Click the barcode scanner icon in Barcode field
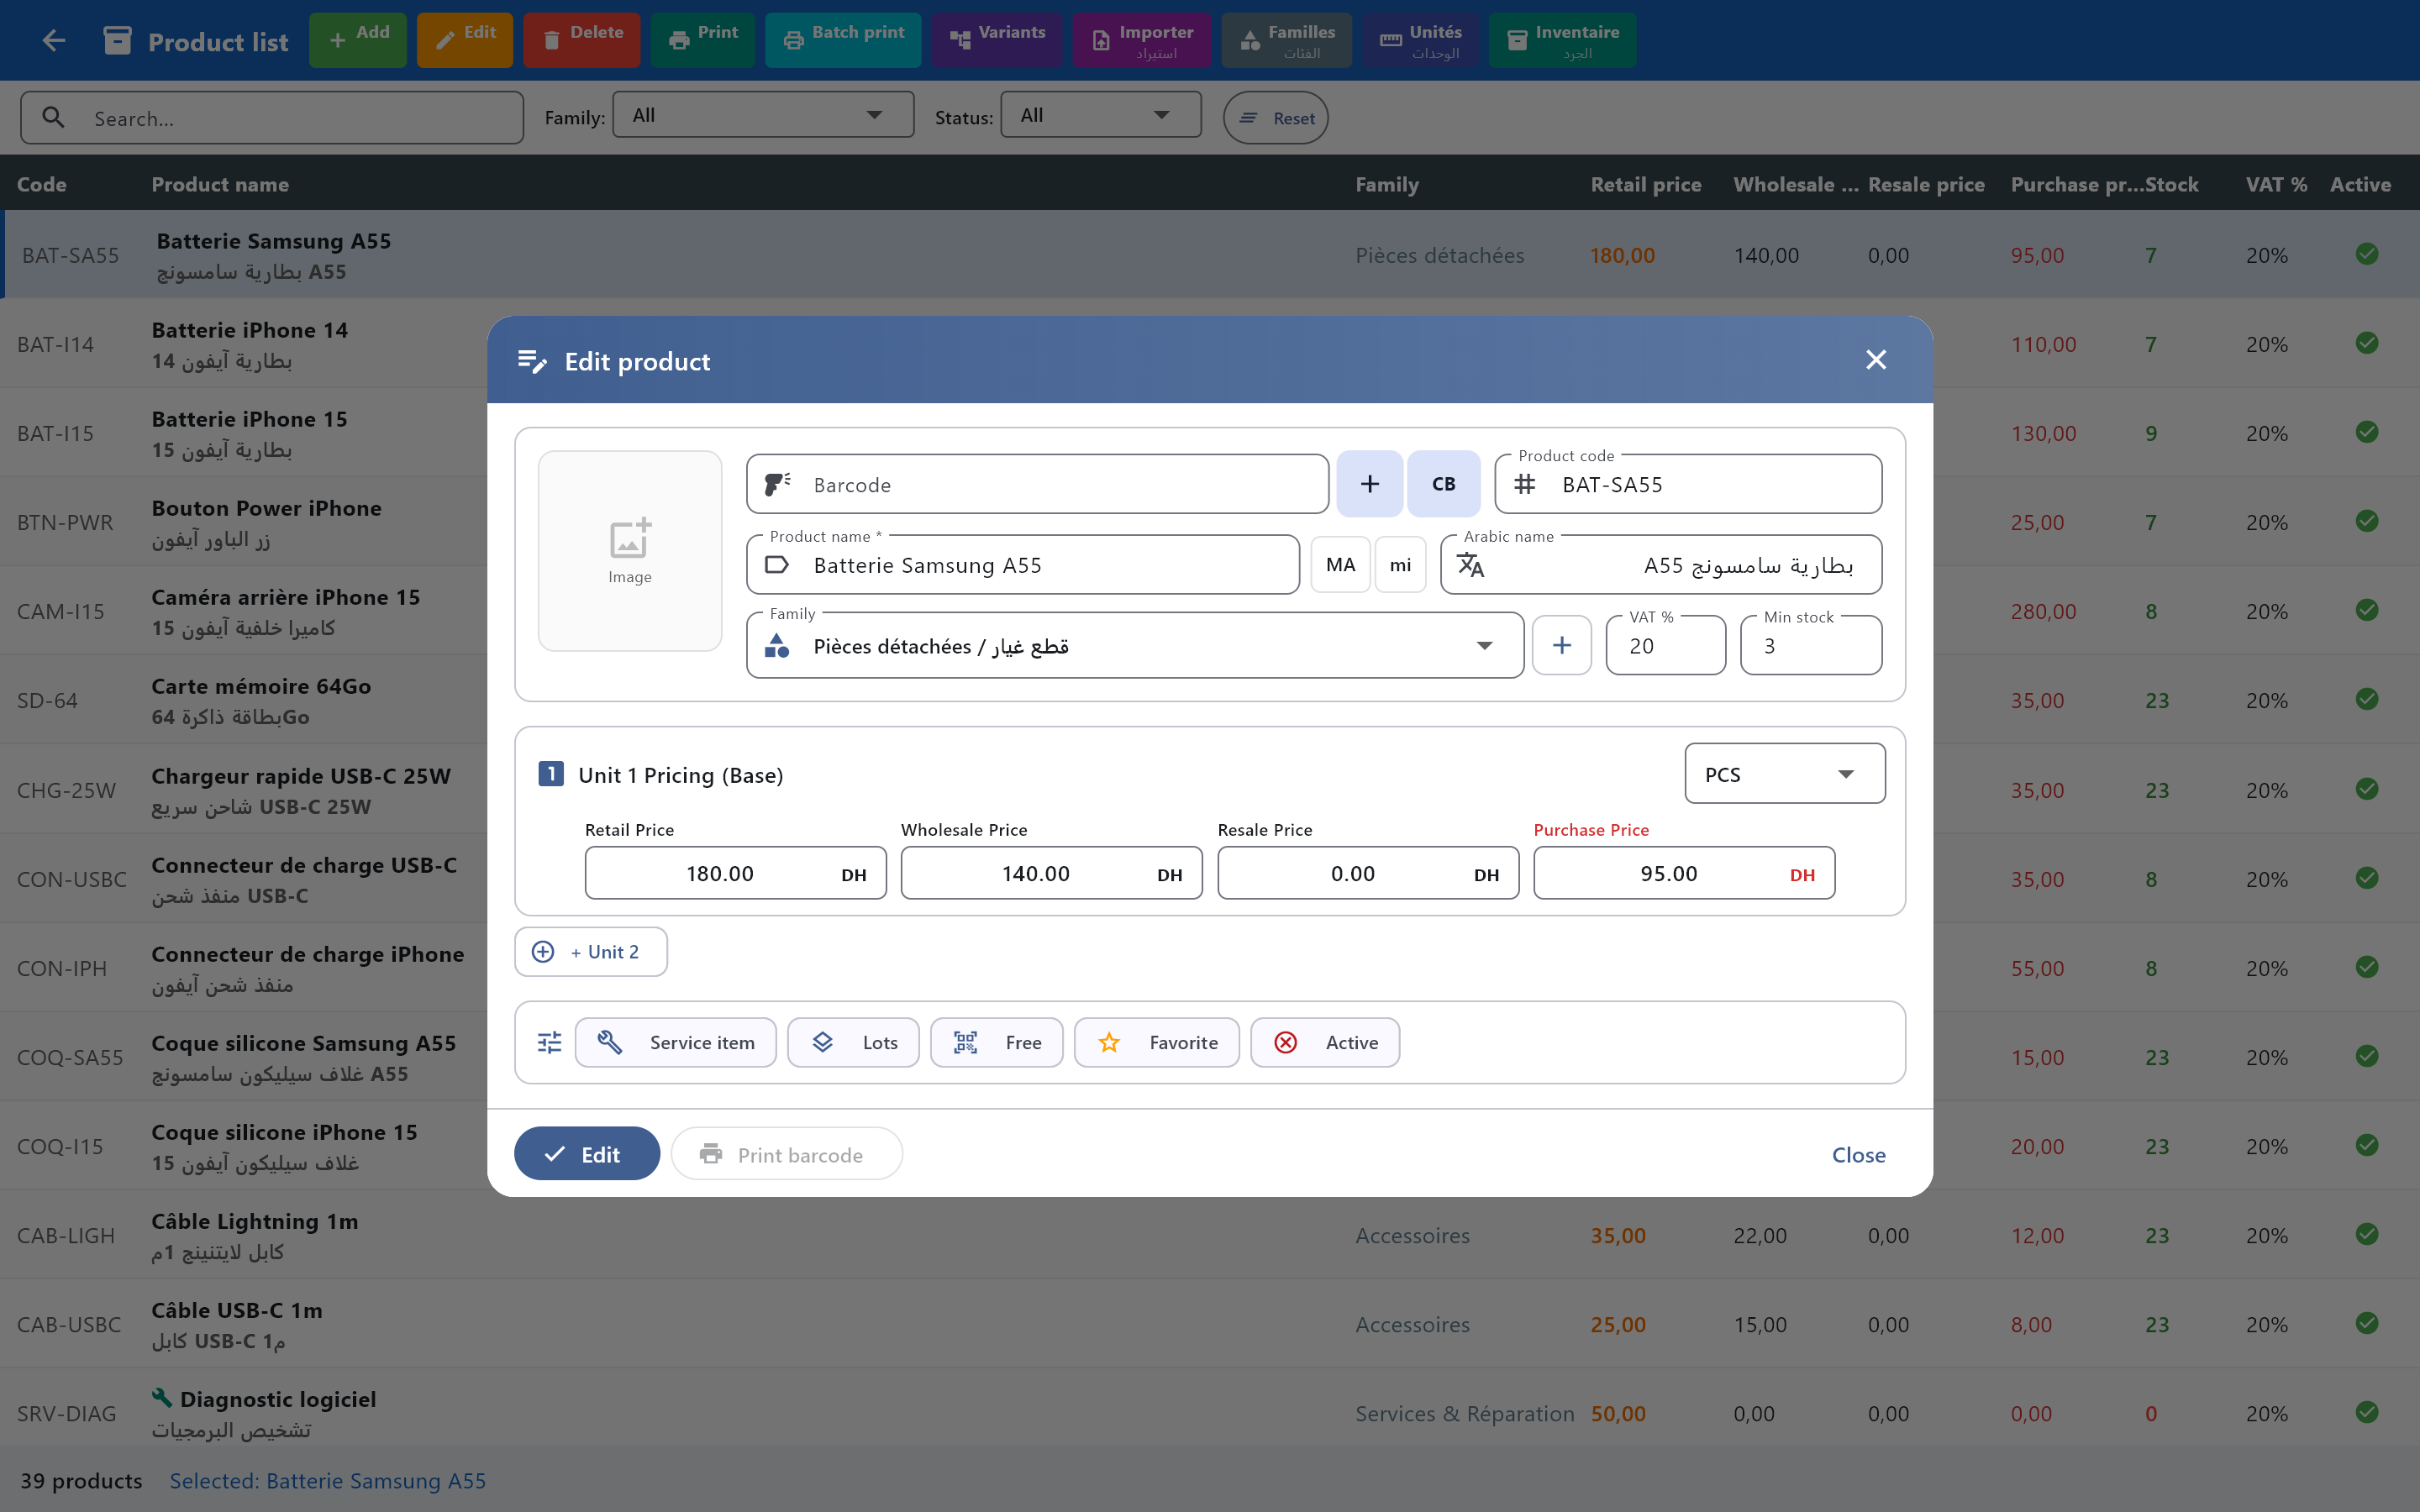 pyautogui.click(x=777, y=484)
